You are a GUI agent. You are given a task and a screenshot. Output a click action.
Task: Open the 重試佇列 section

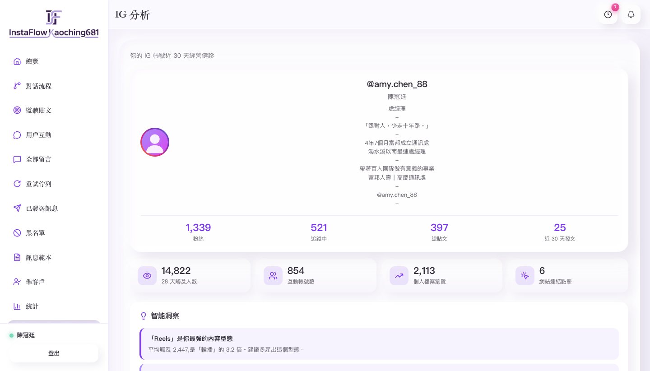[x=54, y=184]
